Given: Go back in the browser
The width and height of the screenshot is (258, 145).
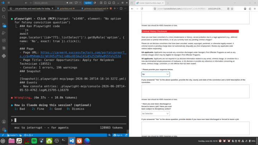Looking at the screenshot, I should click(132, 9).
